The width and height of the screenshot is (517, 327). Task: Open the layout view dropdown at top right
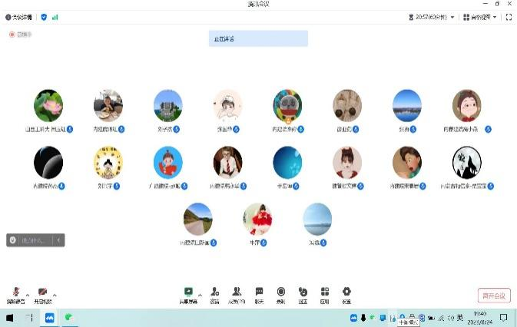[x=480, y=16]
